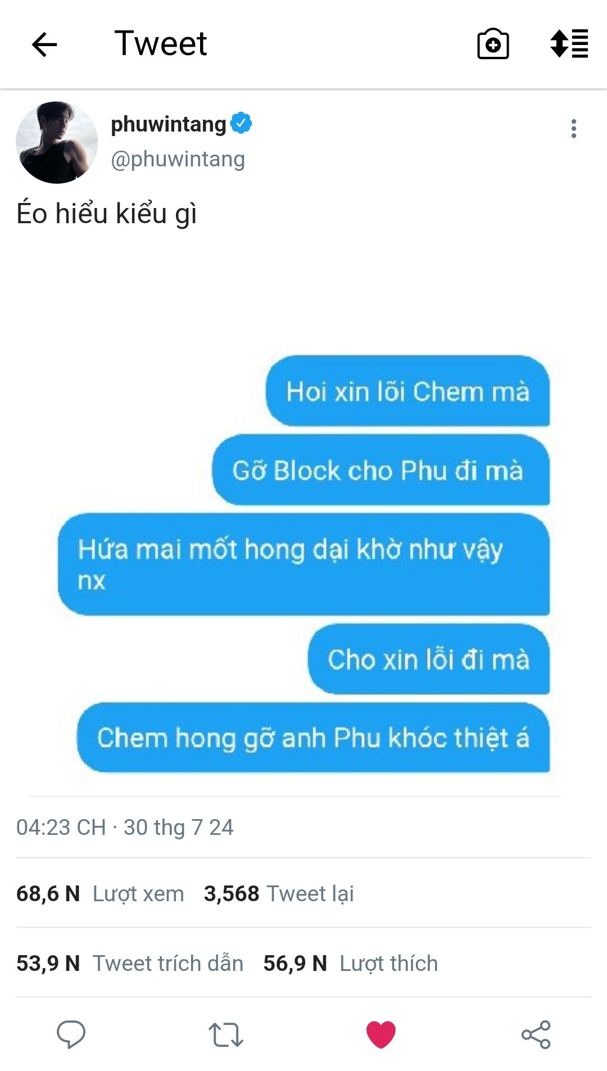
Task: Tap the retweet arrows icon
Action: click(226, 1034)
